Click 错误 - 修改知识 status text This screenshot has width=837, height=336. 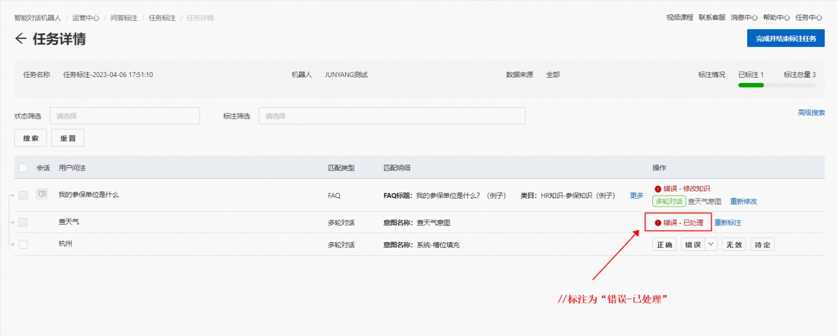tap(687, 189)
